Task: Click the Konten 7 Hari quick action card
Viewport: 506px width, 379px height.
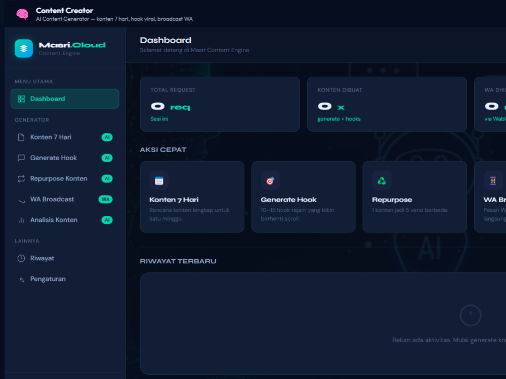Action: click(192, 197)
